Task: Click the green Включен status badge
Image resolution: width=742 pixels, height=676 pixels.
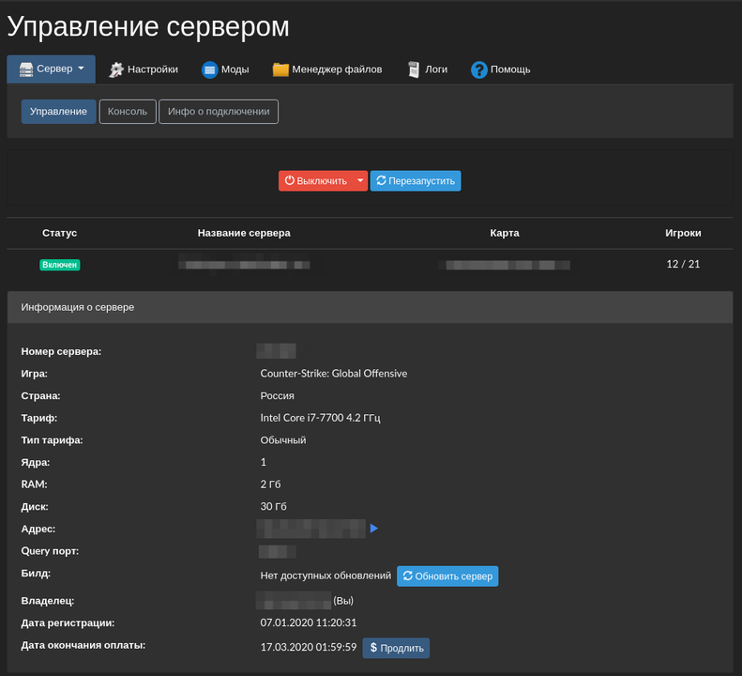Action: coord(60,265)
